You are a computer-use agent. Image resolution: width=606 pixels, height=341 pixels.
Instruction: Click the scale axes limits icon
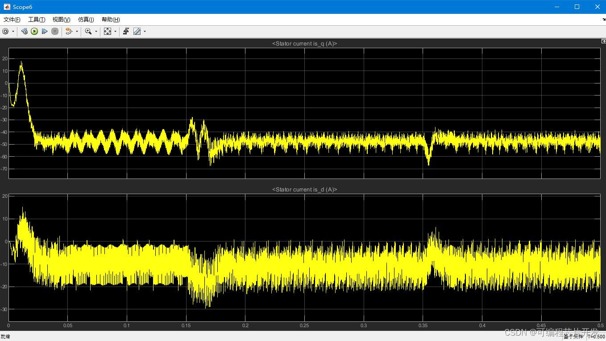[108, 31]
